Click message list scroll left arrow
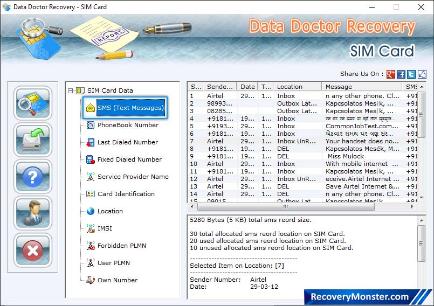Viewport: 434px width, 306px height. point(192,206)
